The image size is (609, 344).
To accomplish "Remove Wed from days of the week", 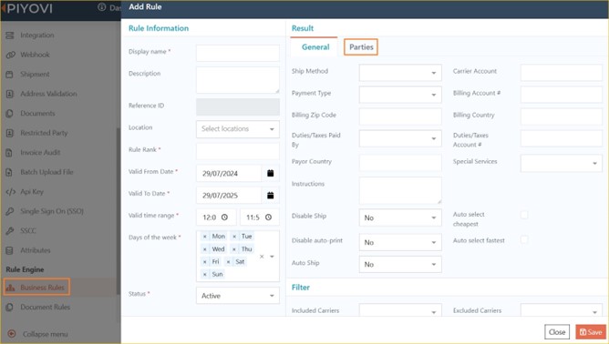I will point(205,249).
